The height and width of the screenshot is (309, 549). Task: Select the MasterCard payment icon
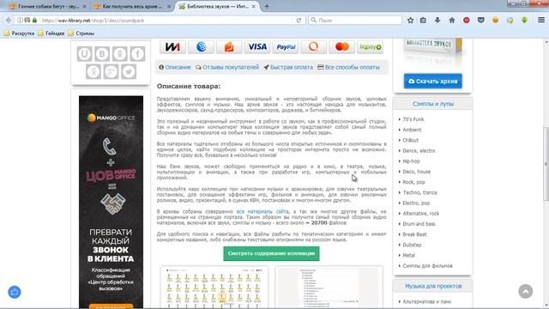(342, 46)
